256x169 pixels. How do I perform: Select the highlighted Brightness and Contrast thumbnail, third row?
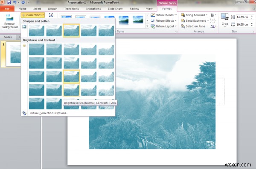click(71, 77)
